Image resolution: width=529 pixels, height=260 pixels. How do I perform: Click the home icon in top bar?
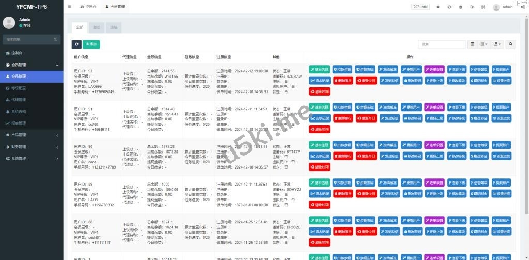pyautogui.click(x=438, y=7)
